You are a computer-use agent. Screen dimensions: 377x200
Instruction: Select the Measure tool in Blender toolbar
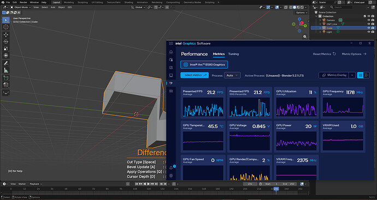(x=6, y=70)
